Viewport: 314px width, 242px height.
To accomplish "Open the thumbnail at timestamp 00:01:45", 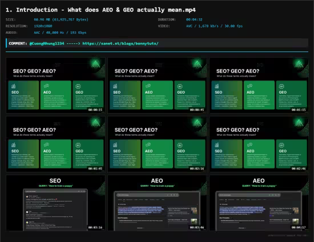I will tap(55, 144).
